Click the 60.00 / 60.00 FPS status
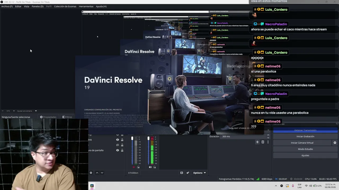Viewport: 339px width, 190px height. [328, 179]
